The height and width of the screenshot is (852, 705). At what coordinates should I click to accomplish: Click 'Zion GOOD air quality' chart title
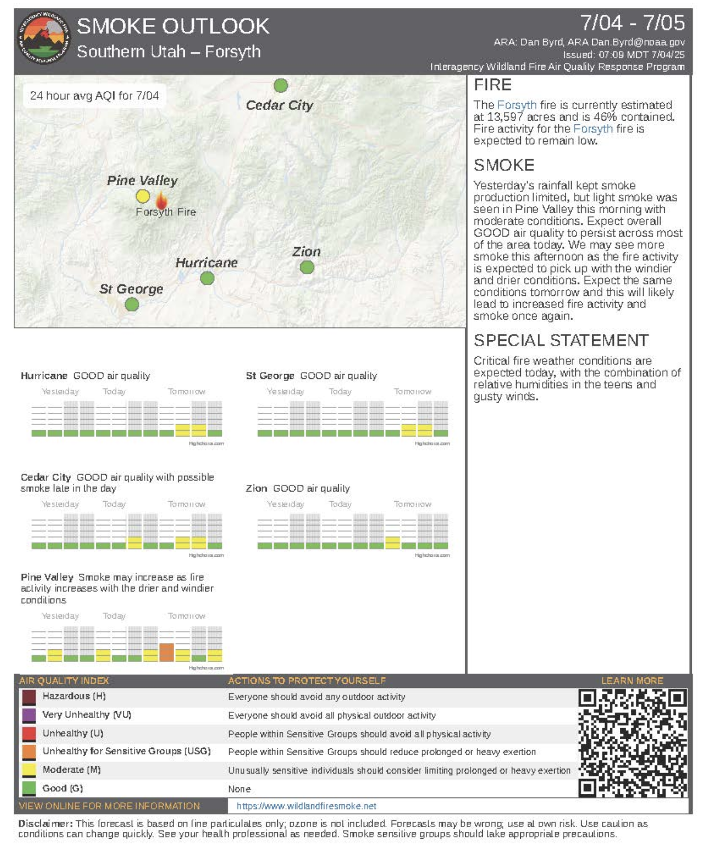pyautogui.click(x=297, y=488)
